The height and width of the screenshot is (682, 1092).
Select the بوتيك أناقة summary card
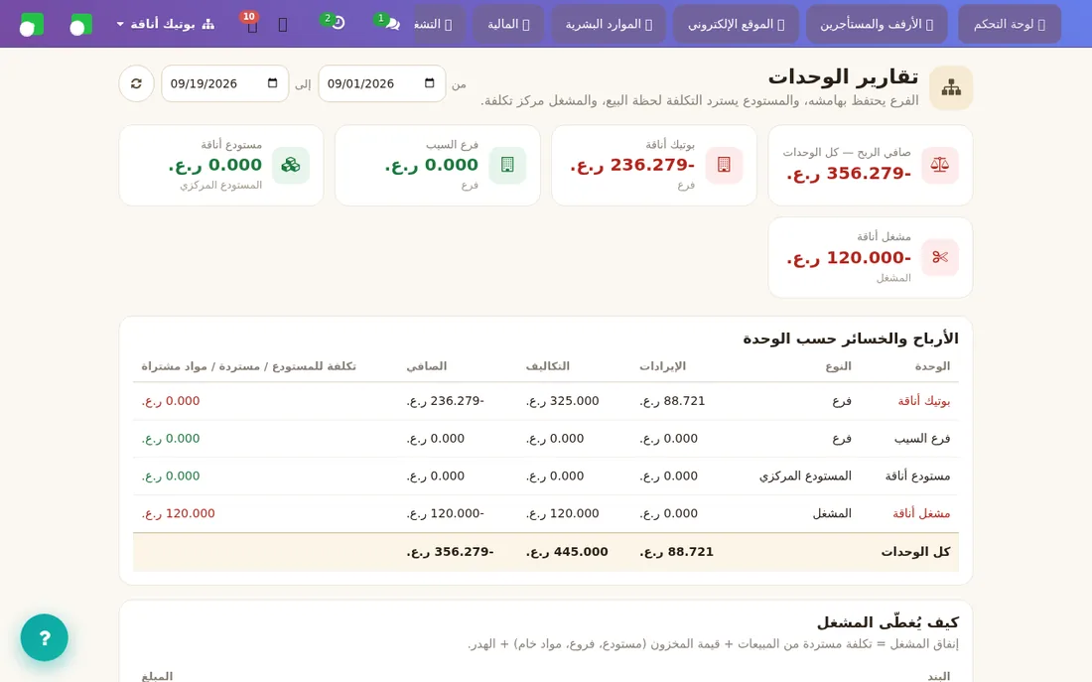(654, 165)
